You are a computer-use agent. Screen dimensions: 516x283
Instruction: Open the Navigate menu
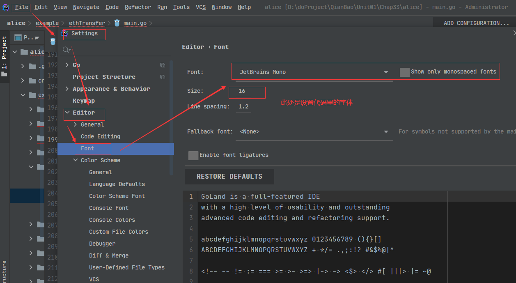tap(86, 7)
